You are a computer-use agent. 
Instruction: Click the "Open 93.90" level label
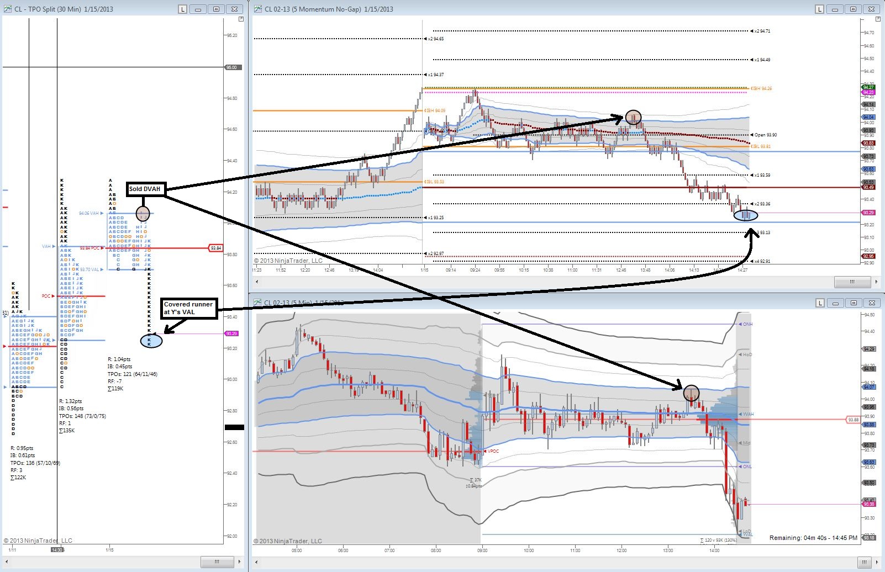765,135
